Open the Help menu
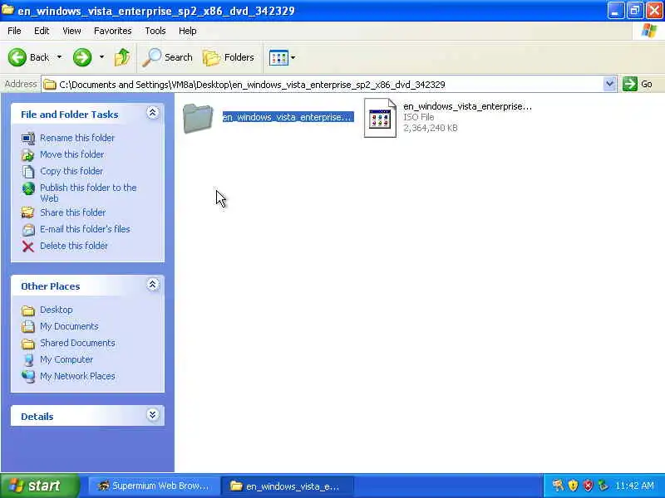This screenshot has height=498, width=665. click(x=188, y=31)
